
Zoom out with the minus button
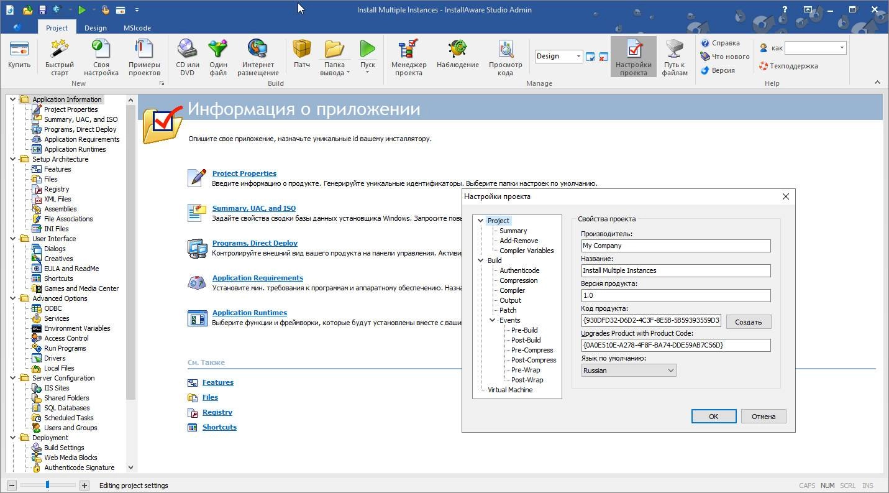click(x=12, y=486)
